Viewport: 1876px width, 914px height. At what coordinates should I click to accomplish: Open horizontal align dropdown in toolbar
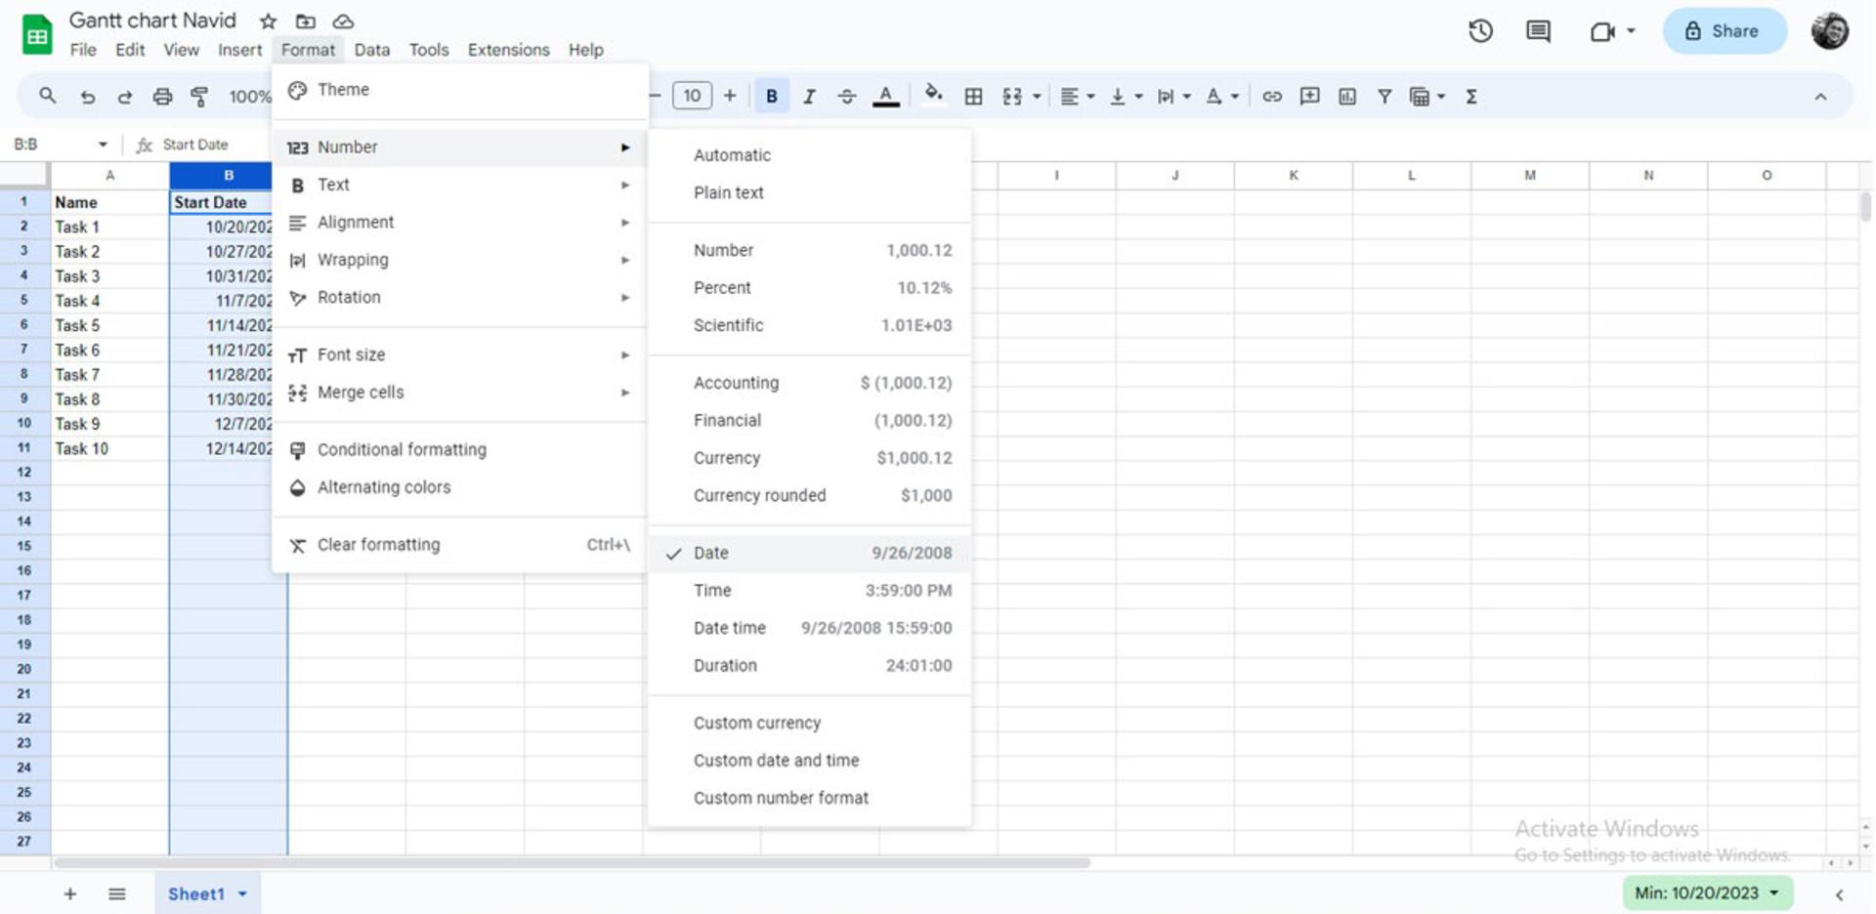point(1078,96)
